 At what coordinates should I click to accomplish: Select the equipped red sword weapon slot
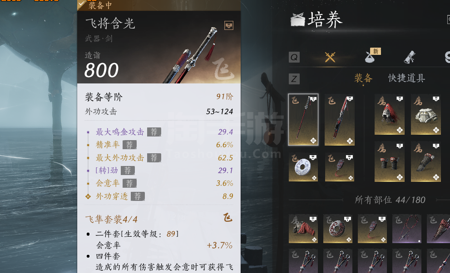[x=340, y=120]
